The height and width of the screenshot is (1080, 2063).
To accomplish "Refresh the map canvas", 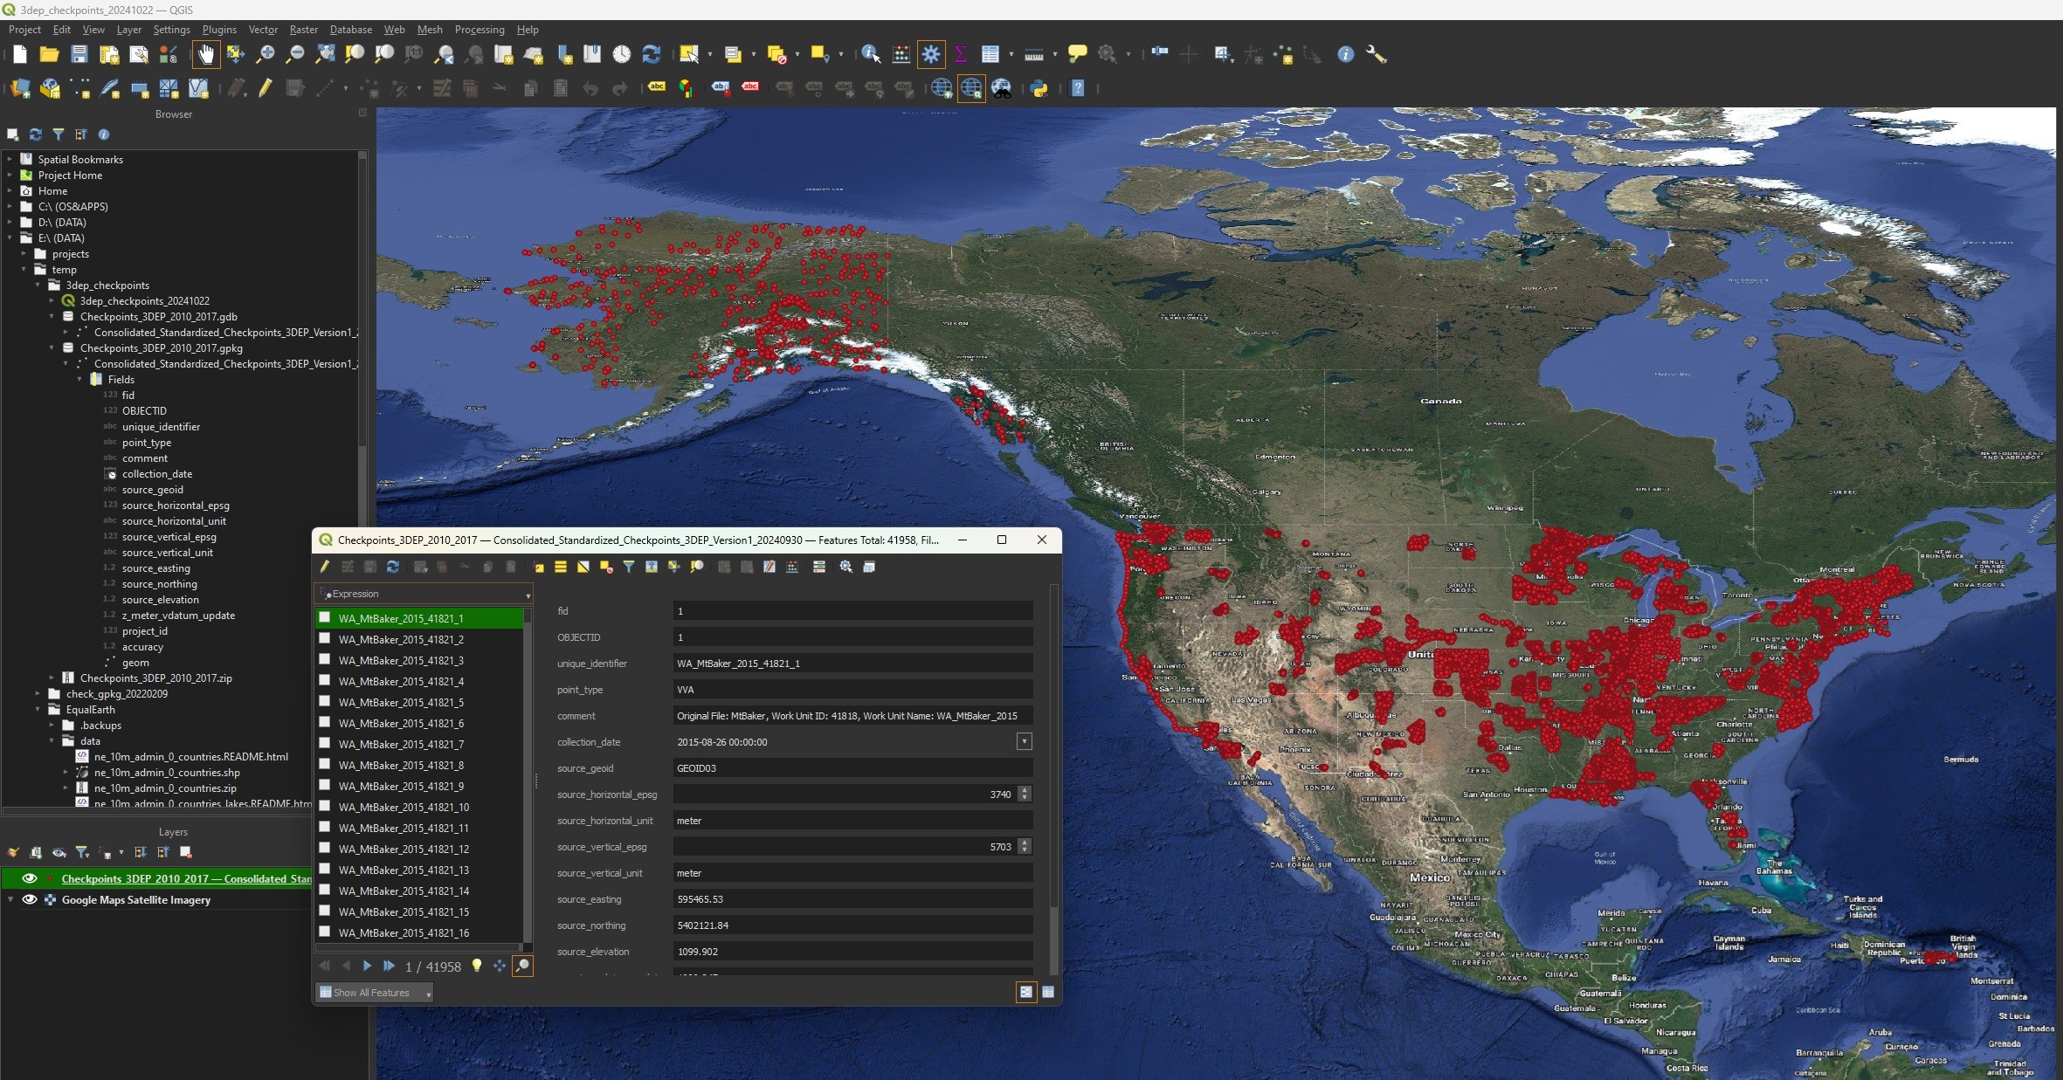I will [x=651, y=54].
